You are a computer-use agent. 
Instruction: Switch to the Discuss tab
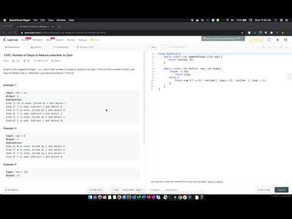click(85, 47)
